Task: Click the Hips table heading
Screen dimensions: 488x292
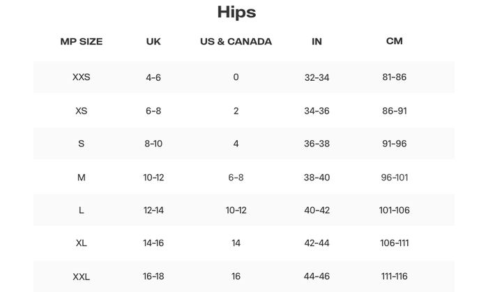Action: 236,12
